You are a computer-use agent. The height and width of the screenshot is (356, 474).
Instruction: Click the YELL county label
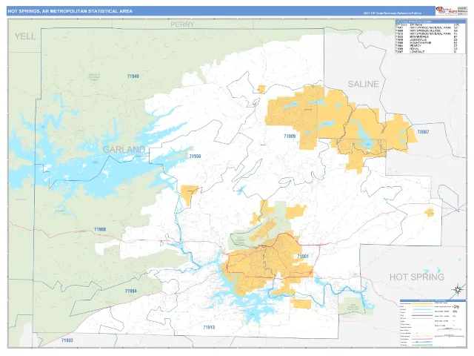click(25, 36)
